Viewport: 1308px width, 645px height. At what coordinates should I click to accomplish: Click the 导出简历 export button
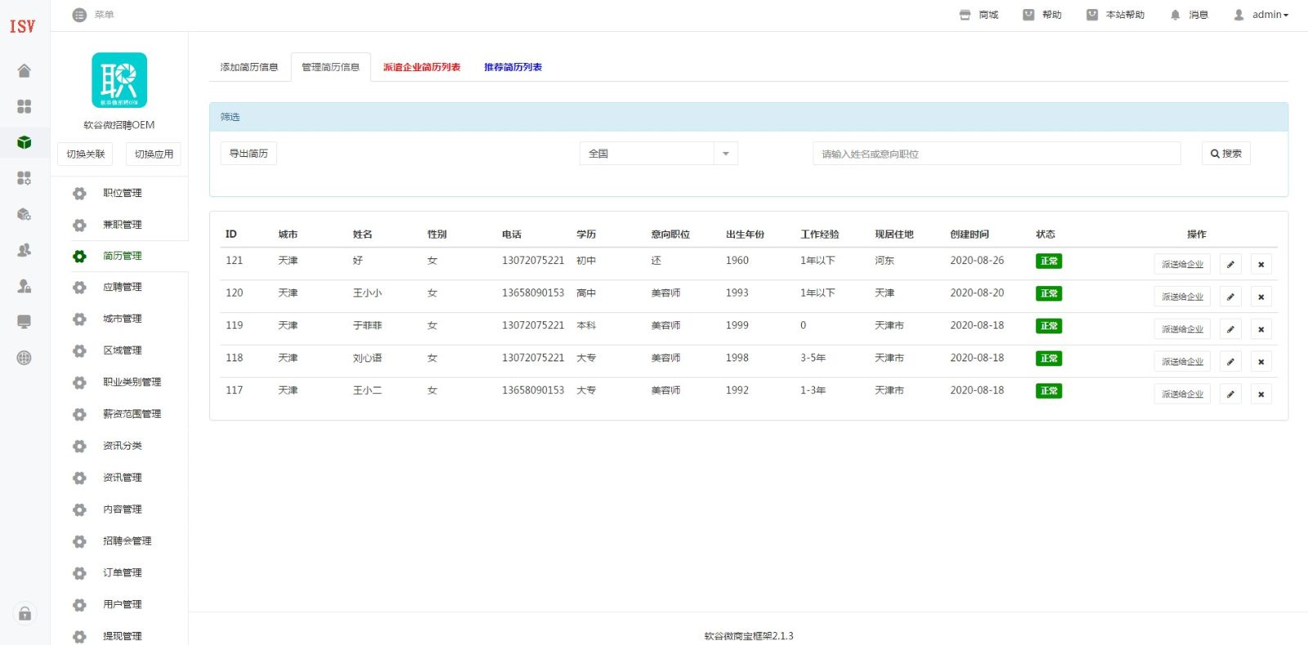coord(249,154)
